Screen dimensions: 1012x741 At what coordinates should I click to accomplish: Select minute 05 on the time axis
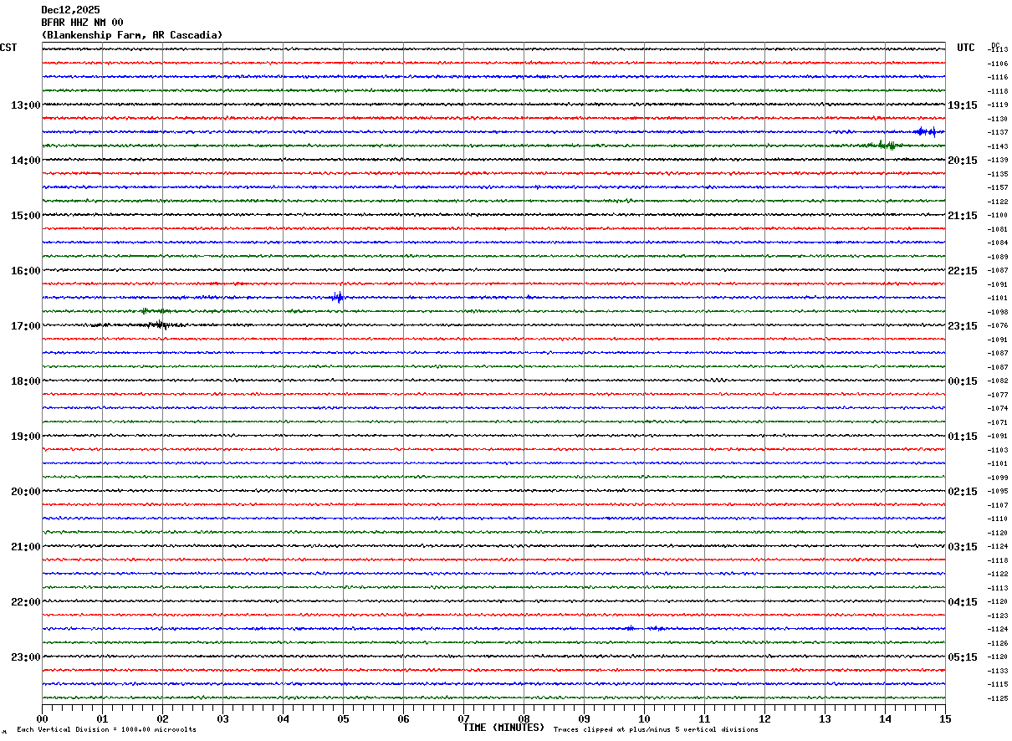tap(343, 718)
